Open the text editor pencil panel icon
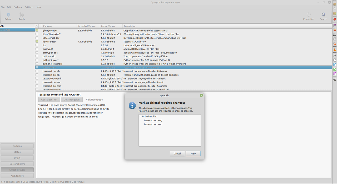This screenshot has width=337, height=184. coord(335,56)
